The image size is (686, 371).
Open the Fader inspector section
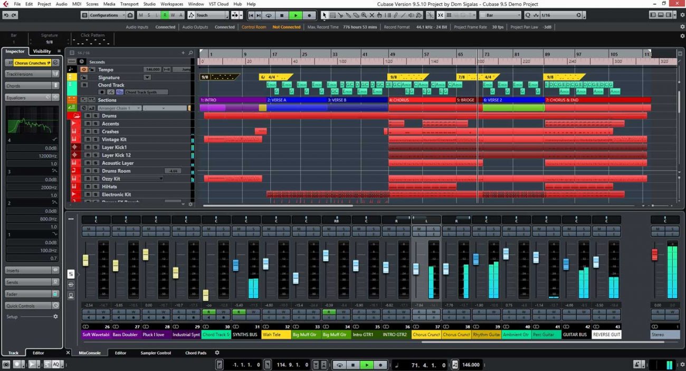(x=32, y=294)
